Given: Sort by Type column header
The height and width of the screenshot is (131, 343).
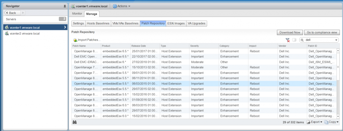Looking at the screenshot, I should click(x=174, y=46).
